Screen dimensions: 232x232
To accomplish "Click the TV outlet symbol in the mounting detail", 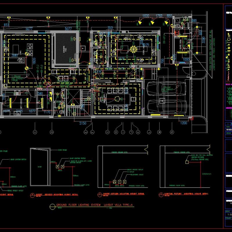I will (x=119, y=181).
